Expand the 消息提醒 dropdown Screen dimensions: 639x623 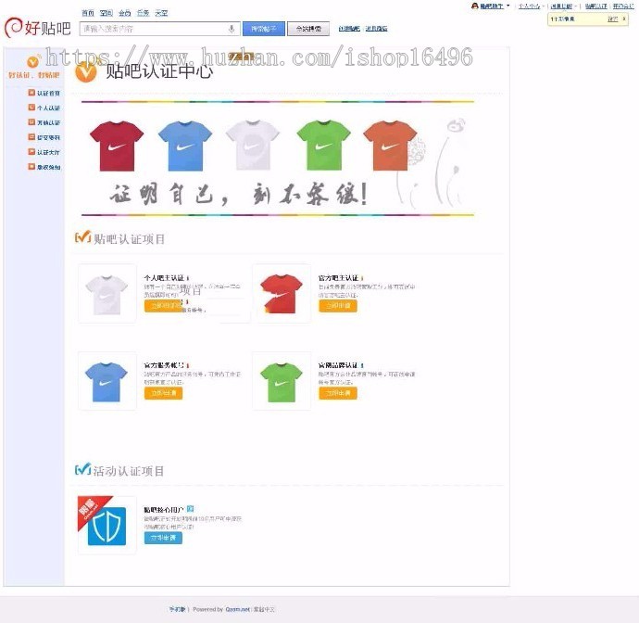tap(575, 6)
